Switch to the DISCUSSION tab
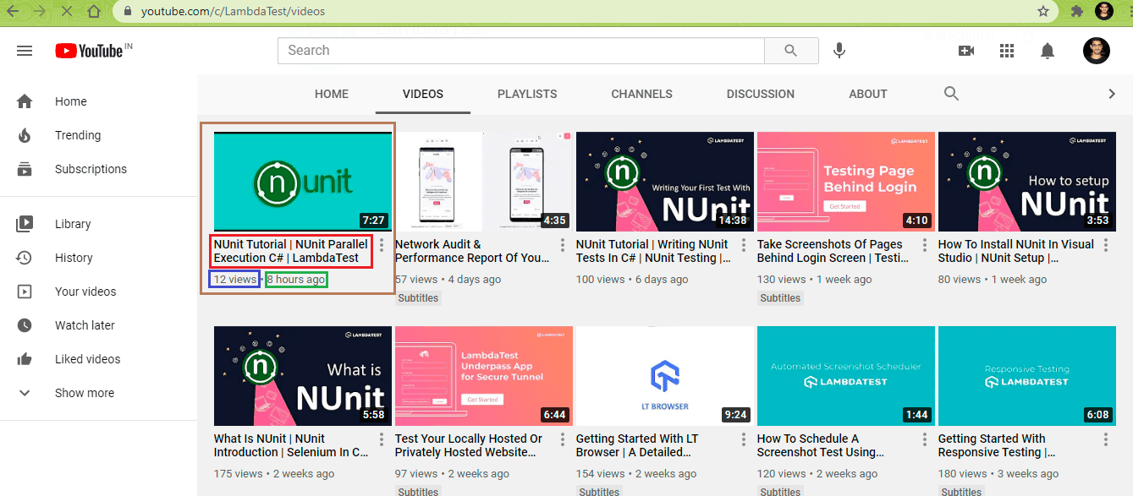This screenshot has height=496, width=1133. pyautogui.click(x=759, y=94)
